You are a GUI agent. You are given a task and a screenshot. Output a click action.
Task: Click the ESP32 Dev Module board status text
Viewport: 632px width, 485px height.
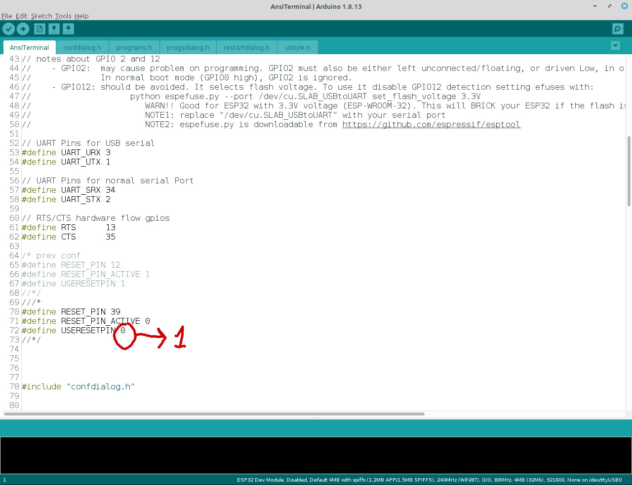(x=429, y=480)
